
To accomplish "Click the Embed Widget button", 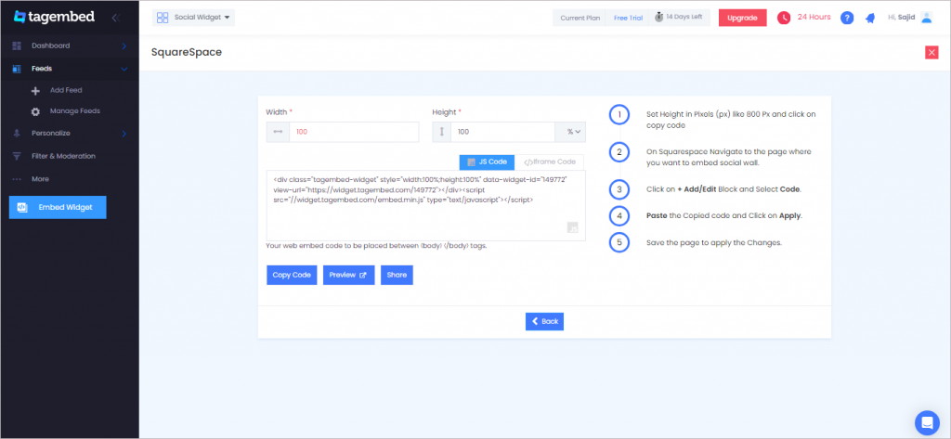I will (x=58, y=207).
